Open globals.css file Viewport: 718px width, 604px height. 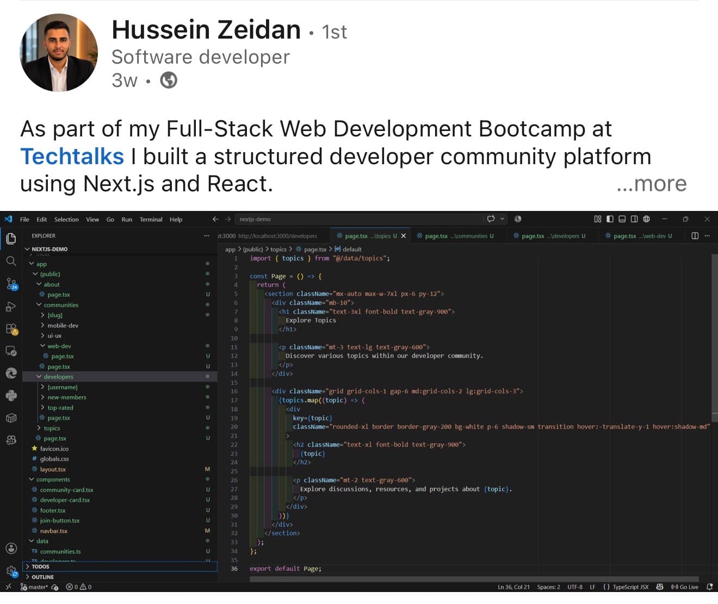(54, 459)
